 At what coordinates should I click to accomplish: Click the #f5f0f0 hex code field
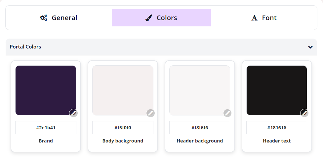coord(123,128)
